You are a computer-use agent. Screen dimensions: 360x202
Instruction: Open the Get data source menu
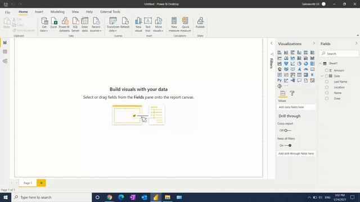[x=44, y=24]
